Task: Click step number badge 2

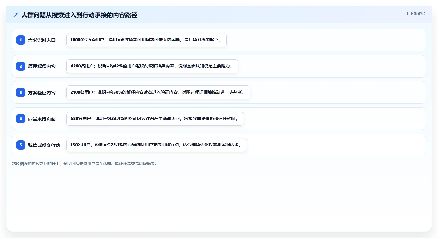Action: [21, 66]
